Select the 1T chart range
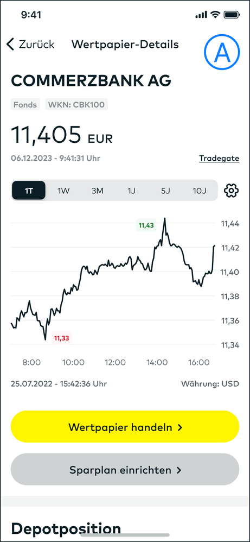Image resolution: width=250 pixels, height=542 pixels. [x=29, y=191]
